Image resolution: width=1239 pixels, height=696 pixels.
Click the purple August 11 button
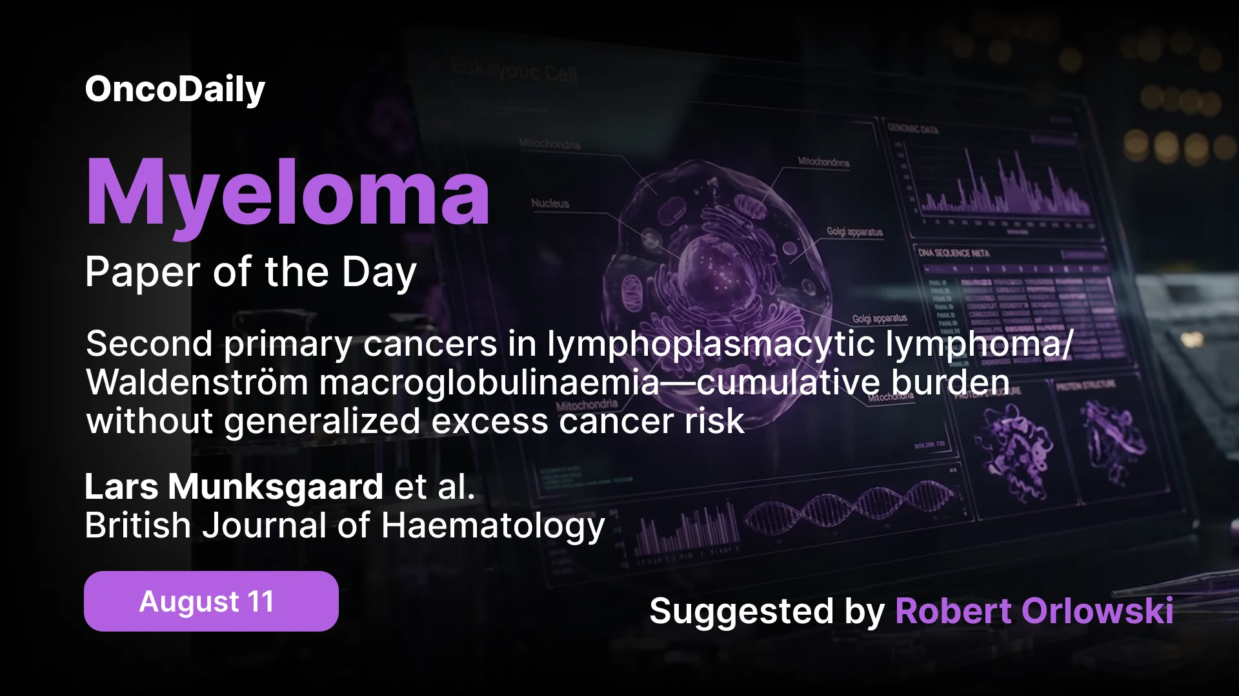coord(211,601)
